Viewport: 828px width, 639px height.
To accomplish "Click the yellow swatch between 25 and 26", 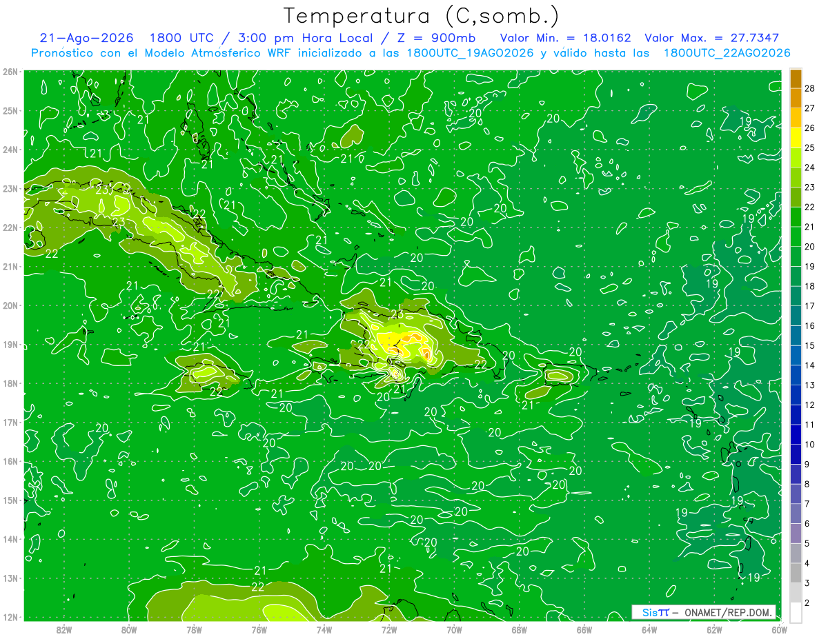I will coord(796,138).
